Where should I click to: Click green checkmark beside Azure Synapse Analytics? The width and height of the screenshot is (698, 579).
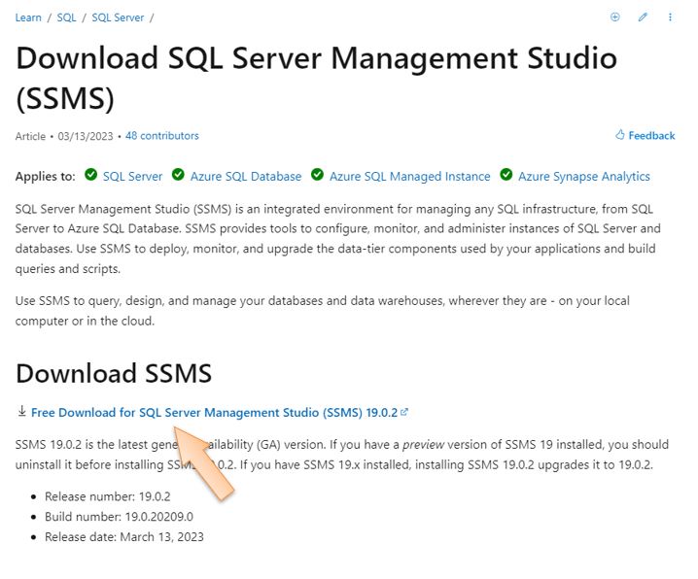tap(506, 175)
